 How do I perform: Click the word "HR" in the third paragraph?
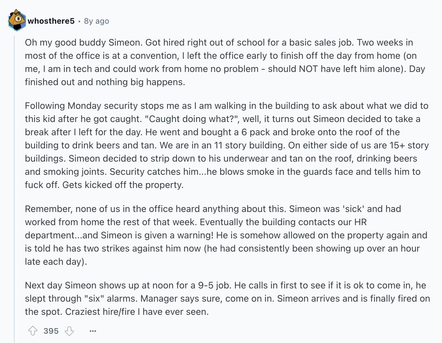coord(361,222)
